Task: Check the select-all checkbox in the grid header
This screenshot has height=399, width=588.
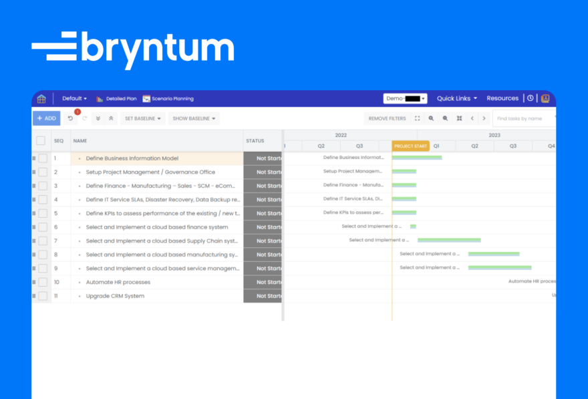Action: 40,140
